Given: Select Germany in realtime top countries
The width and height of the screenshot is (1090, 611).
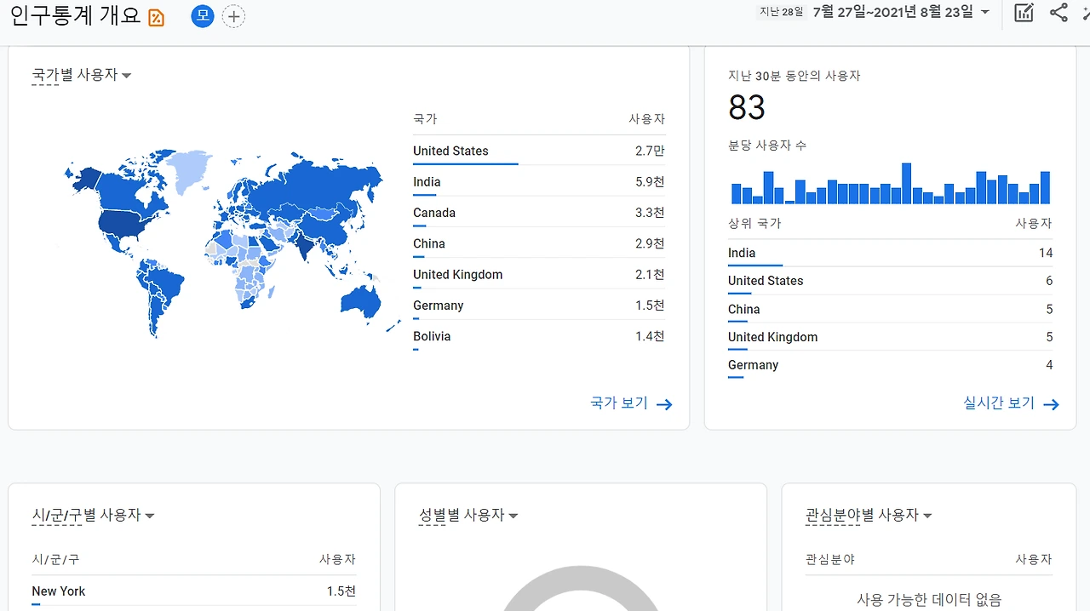Looking at the screenshot, I should 891,365.
